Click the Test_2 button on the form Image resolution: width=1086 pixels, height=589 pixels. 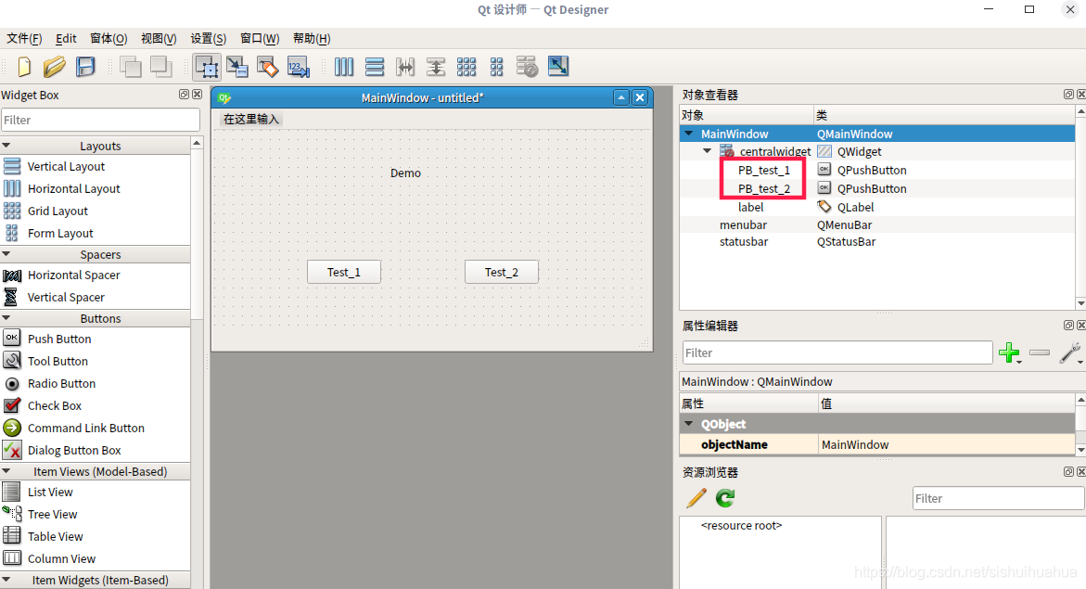[502, 273]
